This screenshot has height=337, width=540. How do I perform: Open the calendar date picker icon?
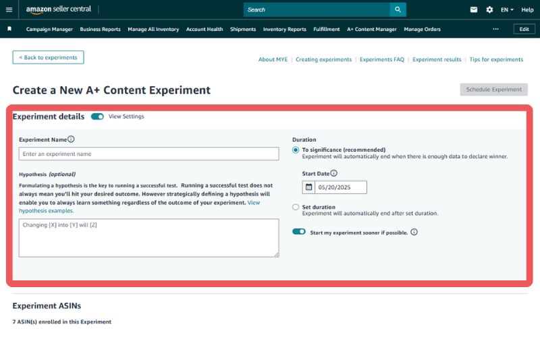(x=308, y=187)
